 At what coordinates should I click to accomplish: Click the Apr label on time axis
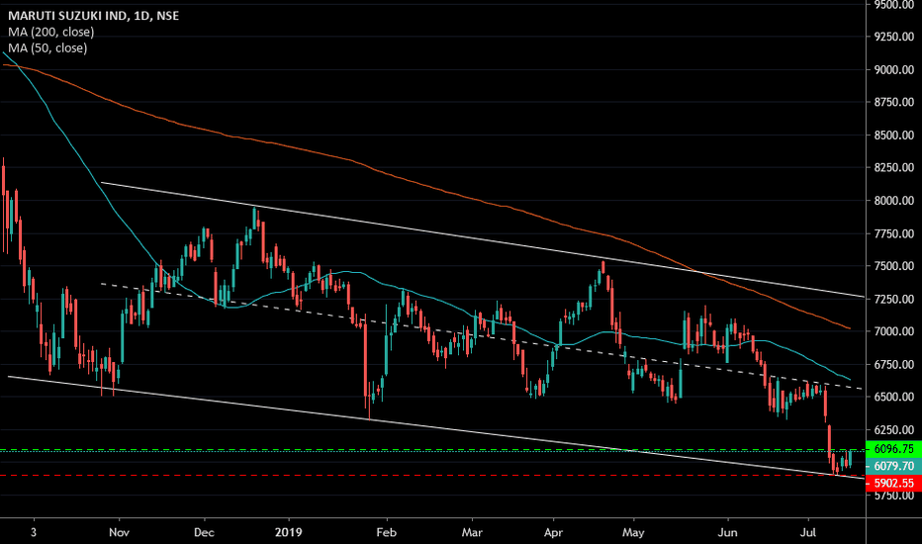553,533
